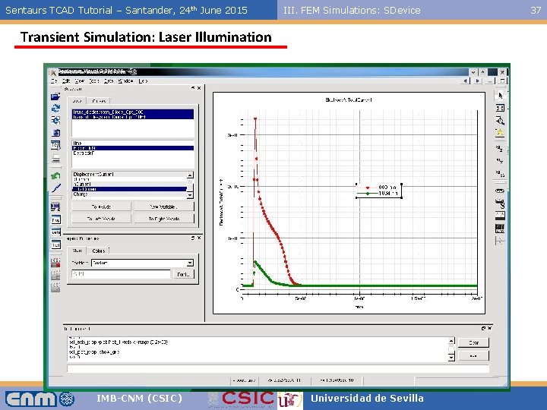Click the printer icon

[x=55, y=159]
